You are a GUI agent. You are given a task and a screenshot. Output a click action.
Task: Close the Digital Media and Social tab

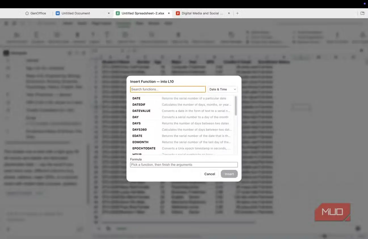tap(229, 13)
